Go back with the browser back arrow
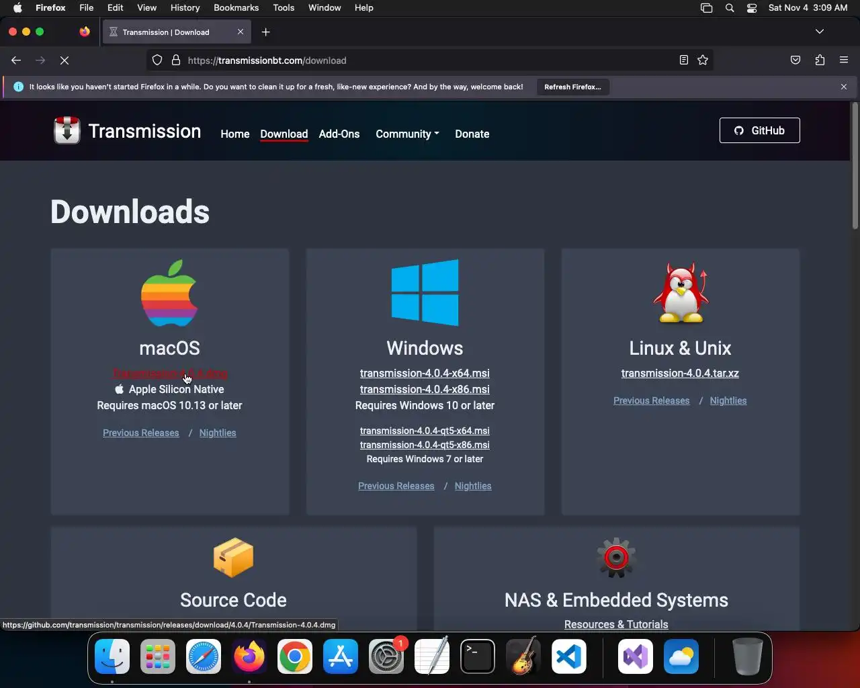Viewport: 860px width, 688px height. pyautogui.click(x=16, y=60)
